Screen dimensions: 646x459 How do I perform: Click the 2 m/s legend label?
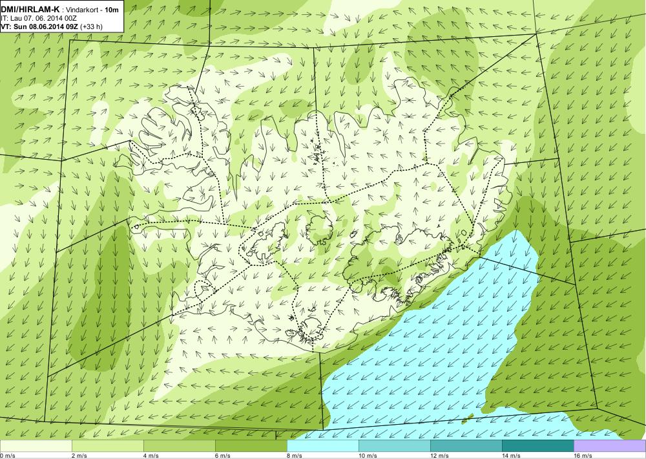79,456
